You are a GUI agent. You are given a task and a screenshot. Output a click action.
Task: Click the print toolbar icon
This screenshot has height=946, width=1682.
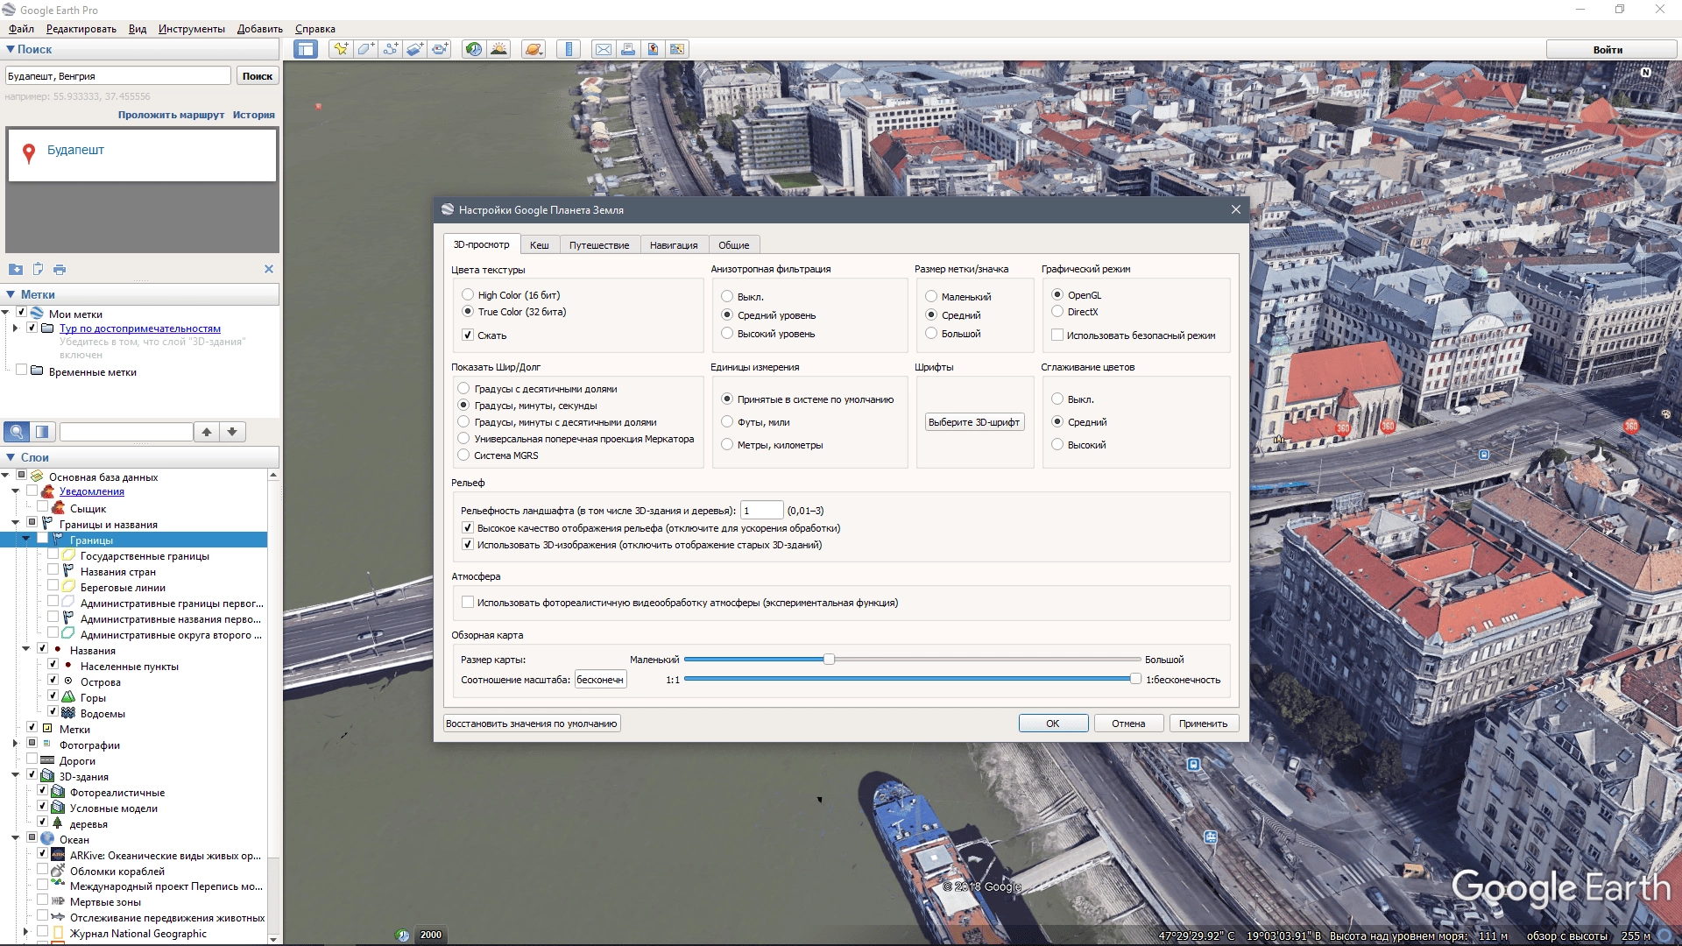(x=628, y=49)
